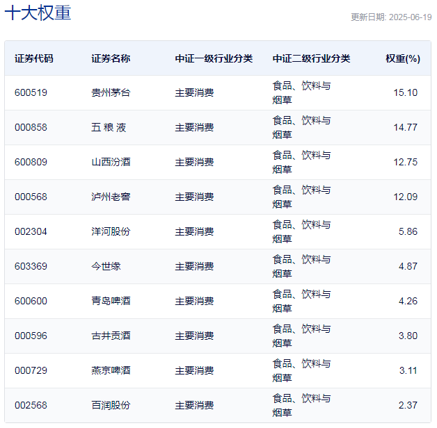Select the name 今世缘
Viewport: 437px width, 428px height.
[x=106, y=266]
